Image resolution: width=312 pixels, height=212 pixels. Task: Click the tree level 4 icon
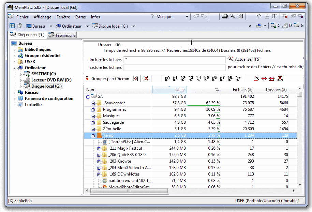click(198, 79)
